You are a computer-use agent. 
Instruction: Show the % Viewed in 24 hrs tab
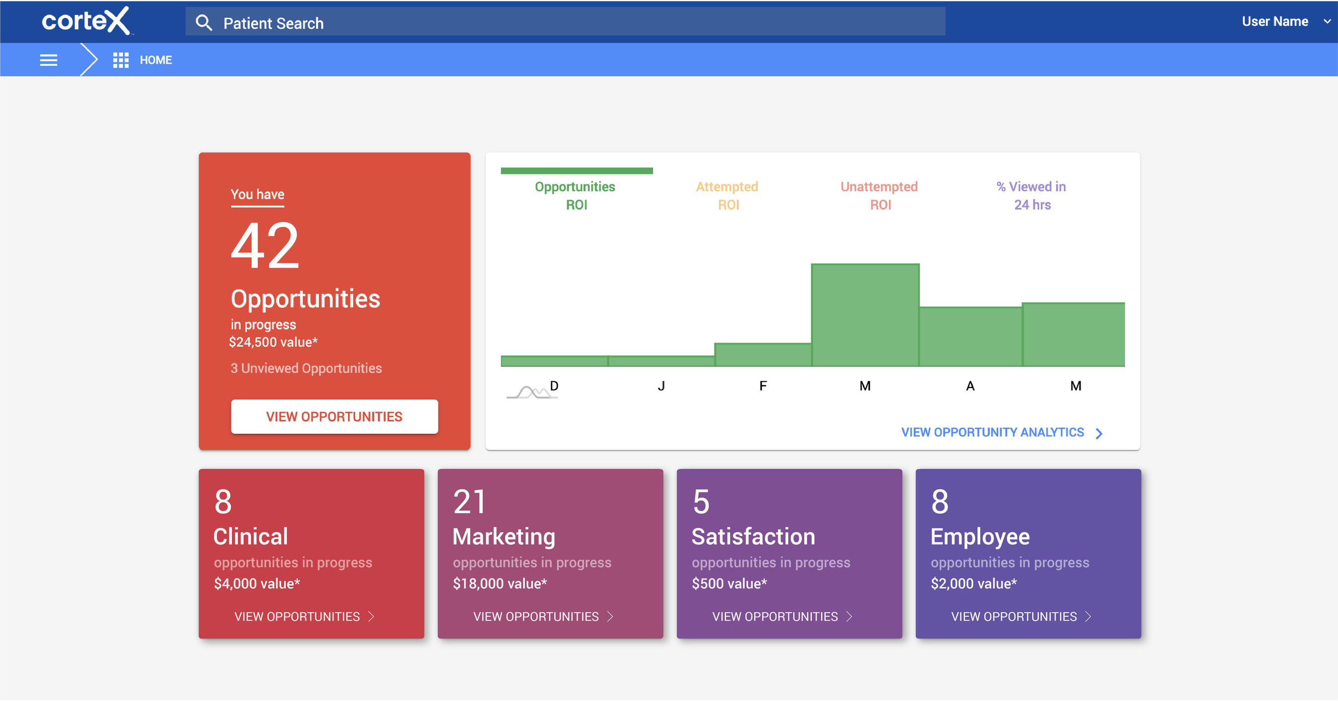1031,195
